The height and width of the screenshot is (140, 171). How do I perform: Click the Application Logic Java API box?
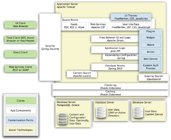tap(115, 50)
